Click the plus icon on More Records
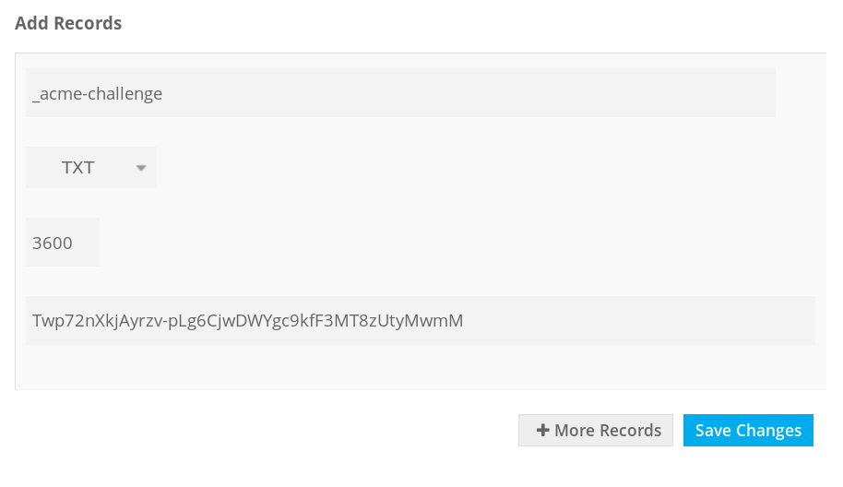The width and height of the screenshot is (843, 487). point(542,430)
